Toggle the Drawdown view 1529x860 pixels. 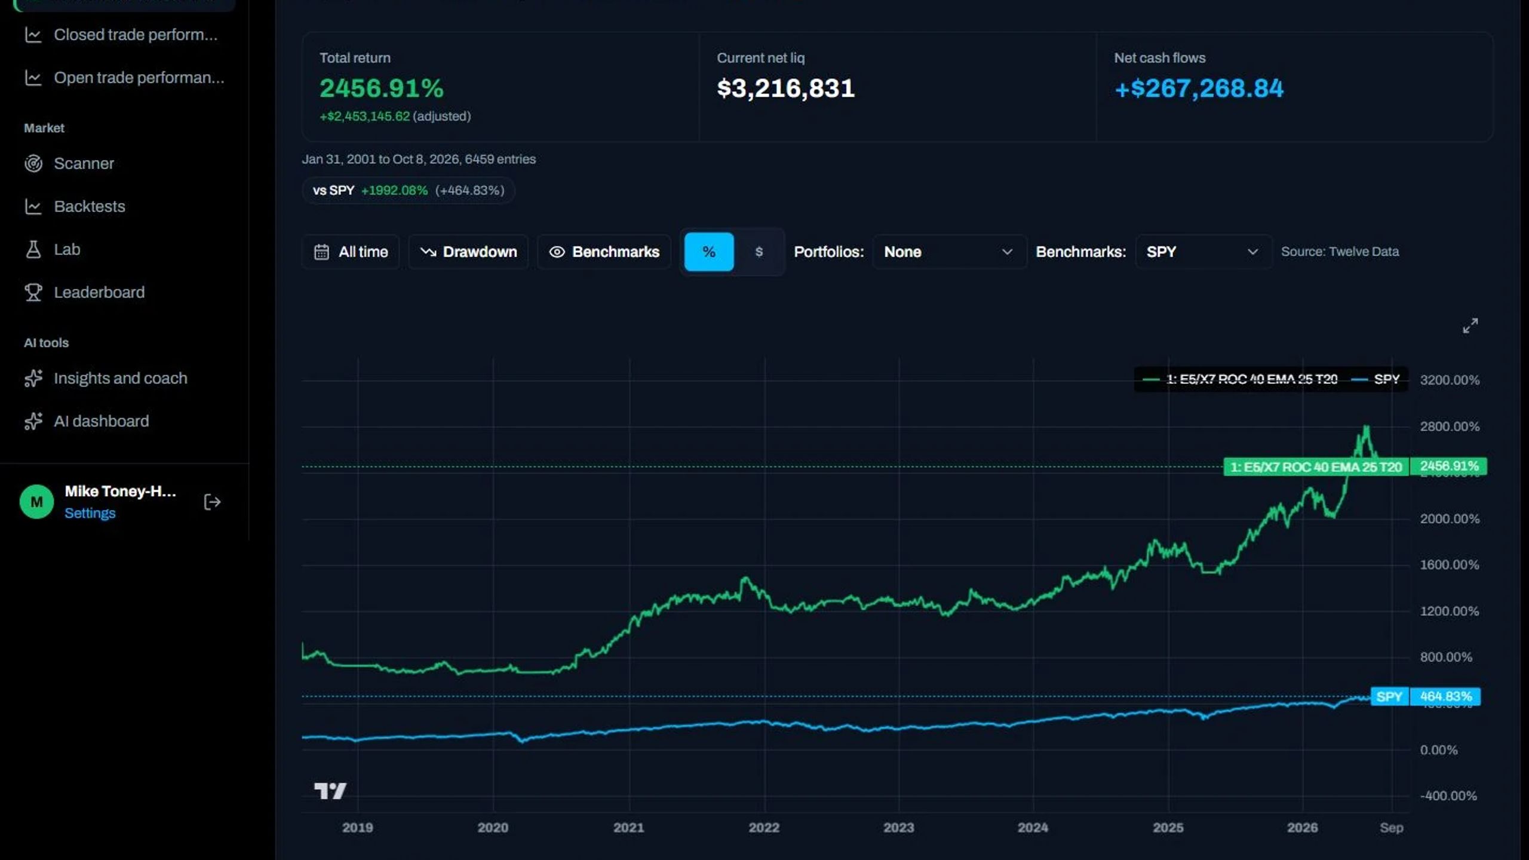coord(468,252)
